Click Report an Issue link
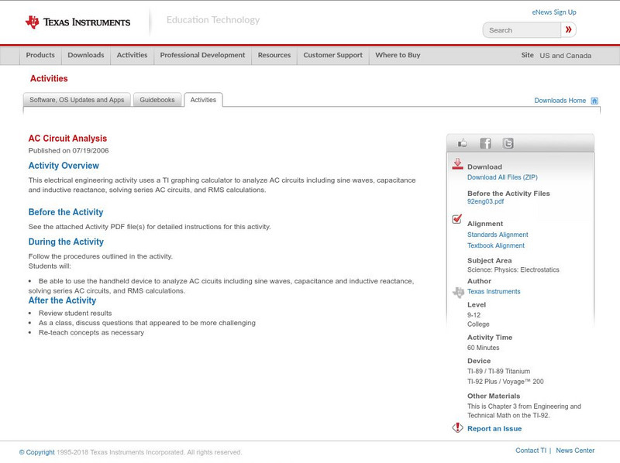This screenshot has width=620, height=463. click(494, 429)
